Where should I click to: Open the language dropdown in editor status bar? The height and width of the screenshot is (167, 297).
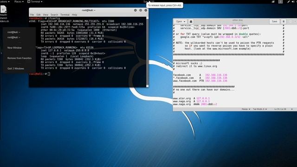pos(246,109)
